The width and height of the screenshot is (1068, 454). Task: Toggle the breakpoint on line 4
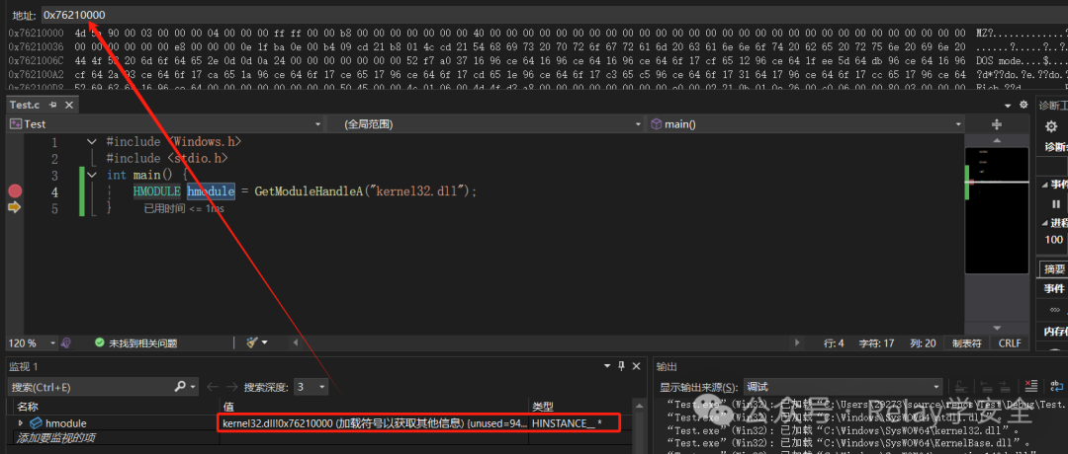point(15,191)
